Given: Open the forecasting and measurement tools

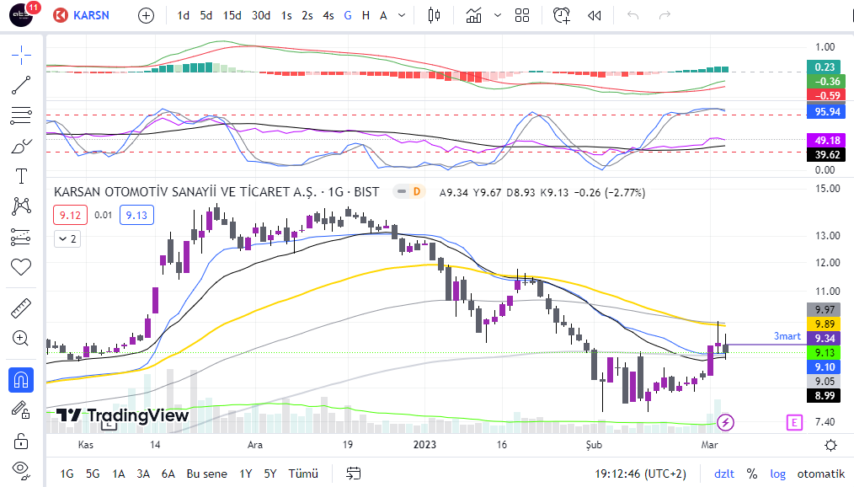Looking at the screenshot, I should [21, 237].
